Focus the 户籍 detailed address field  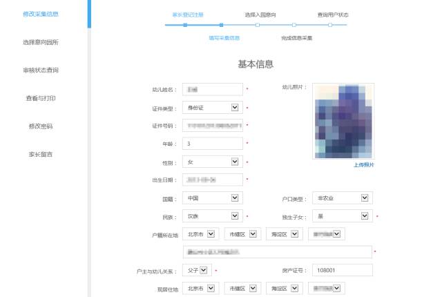point(278,252)
